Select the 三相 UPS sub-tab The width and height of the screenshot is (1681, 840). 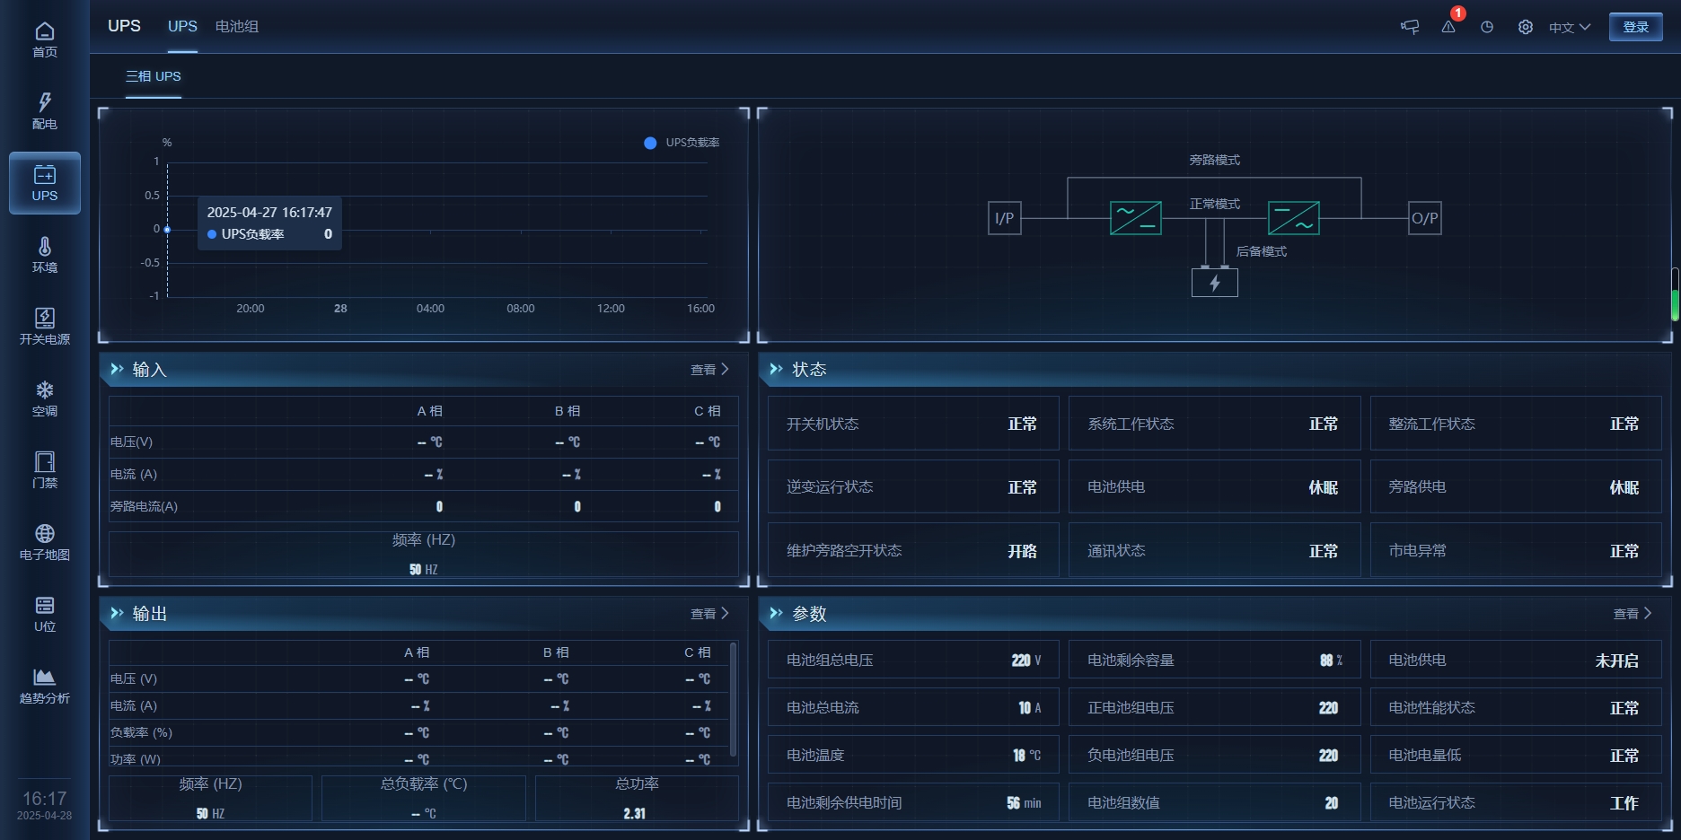point(154,76)
